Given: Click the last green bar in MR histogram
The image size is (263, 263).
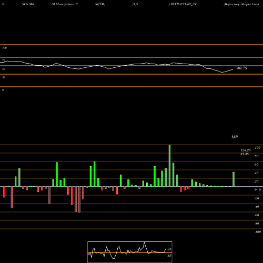Looking at the screenshot, I should pyautogui.click(x=234, y=179).
